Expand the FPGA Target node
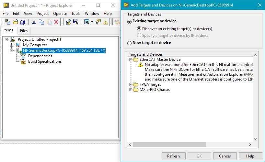 (131, 84)
